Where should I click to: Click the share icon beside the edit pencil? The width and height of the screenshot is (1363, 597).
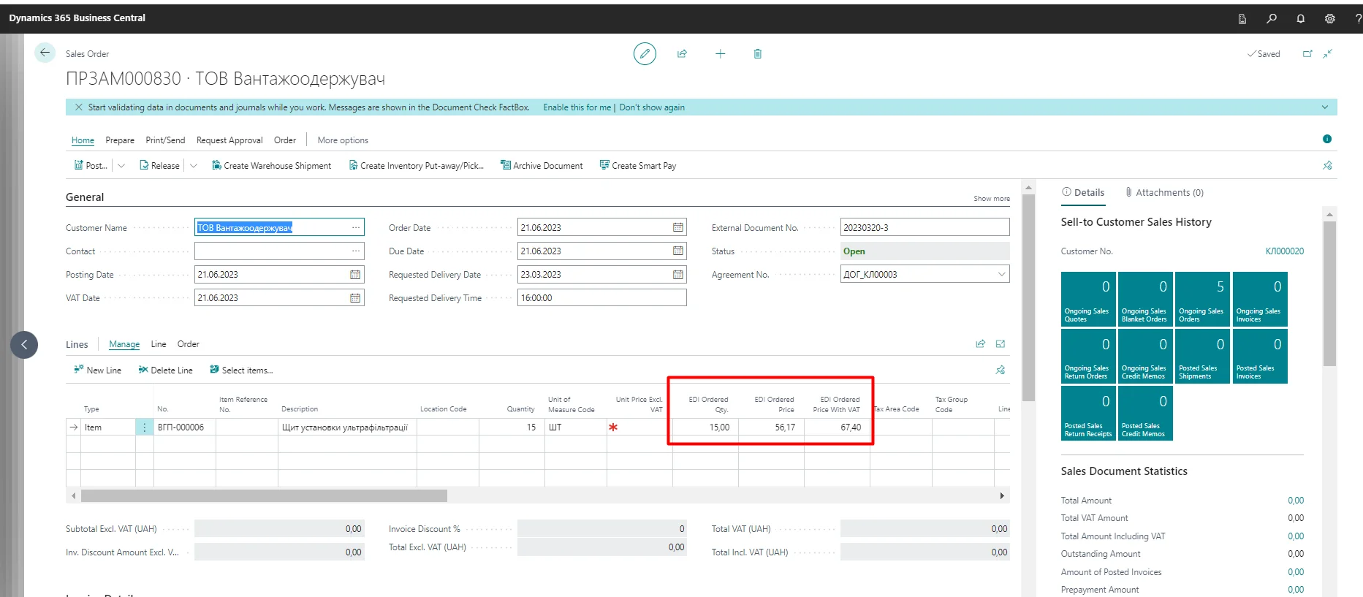[x=682, y=54]
